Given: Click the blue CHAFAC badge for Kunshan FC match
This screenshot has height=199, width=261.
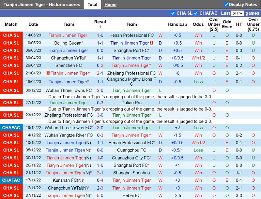Looking at the screenshot, I should (x=11, y=180).
